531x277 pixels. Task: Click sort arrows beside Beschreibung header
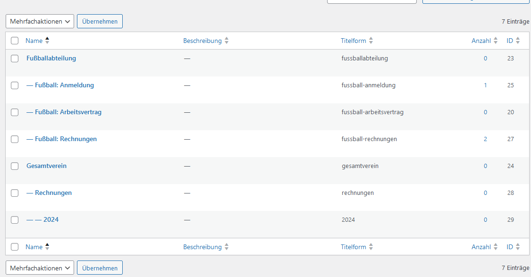coord(227,41)
